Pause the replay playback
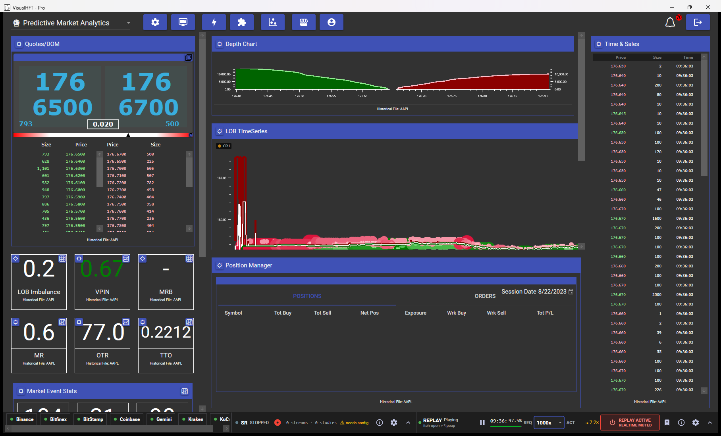Screen dimensions: 721x436 tap(482, 423)
